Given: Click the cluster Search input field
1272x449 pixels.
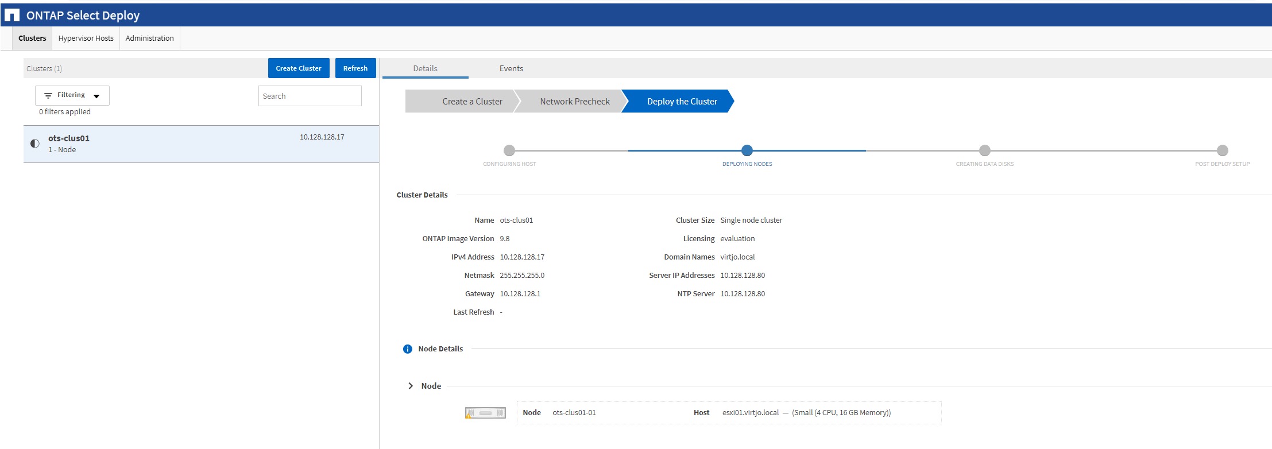Looking at the screenshot, I should (310, 96).
